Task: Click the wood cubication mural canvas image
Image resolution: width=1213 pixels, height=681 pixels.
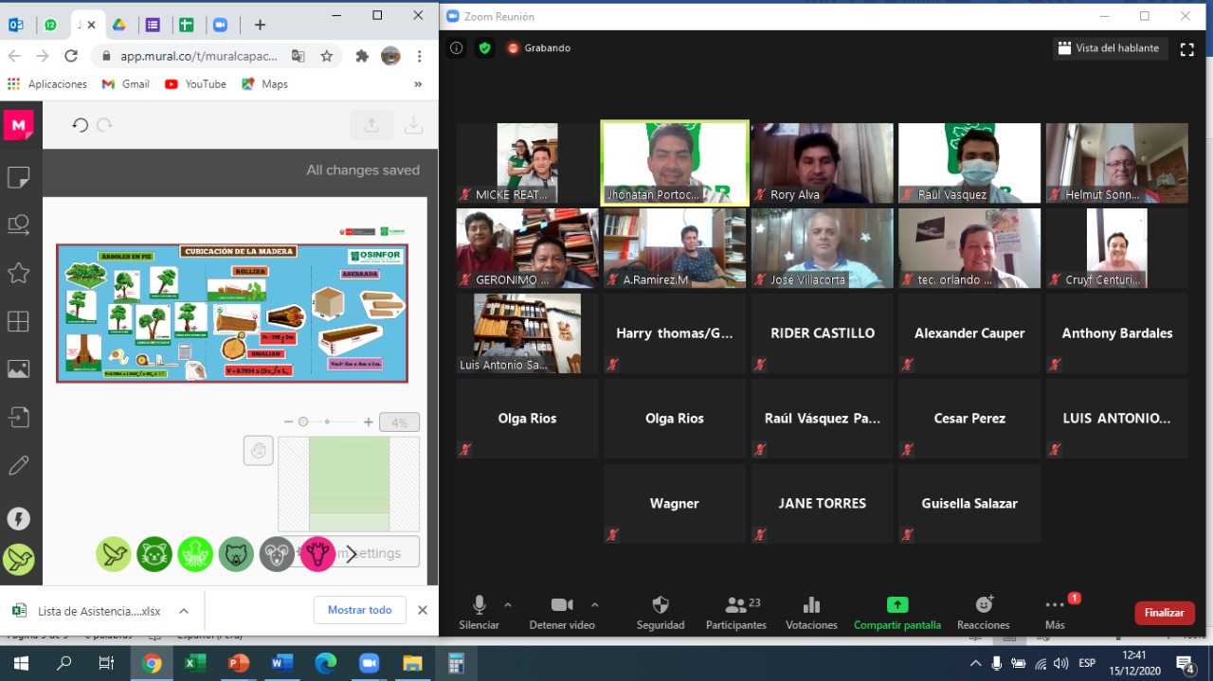Action: 232,314
